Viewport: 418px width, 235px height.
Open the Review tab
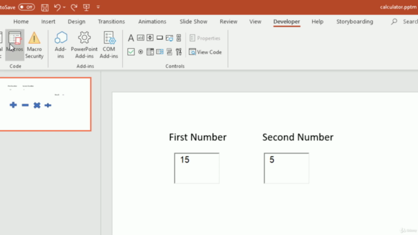(x=229, y=22)
